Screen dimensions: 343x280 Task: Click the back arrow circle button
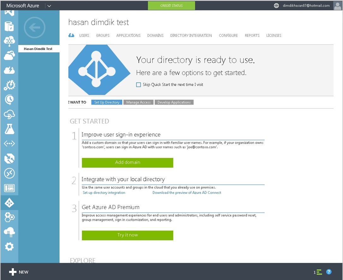pos(35,27)
